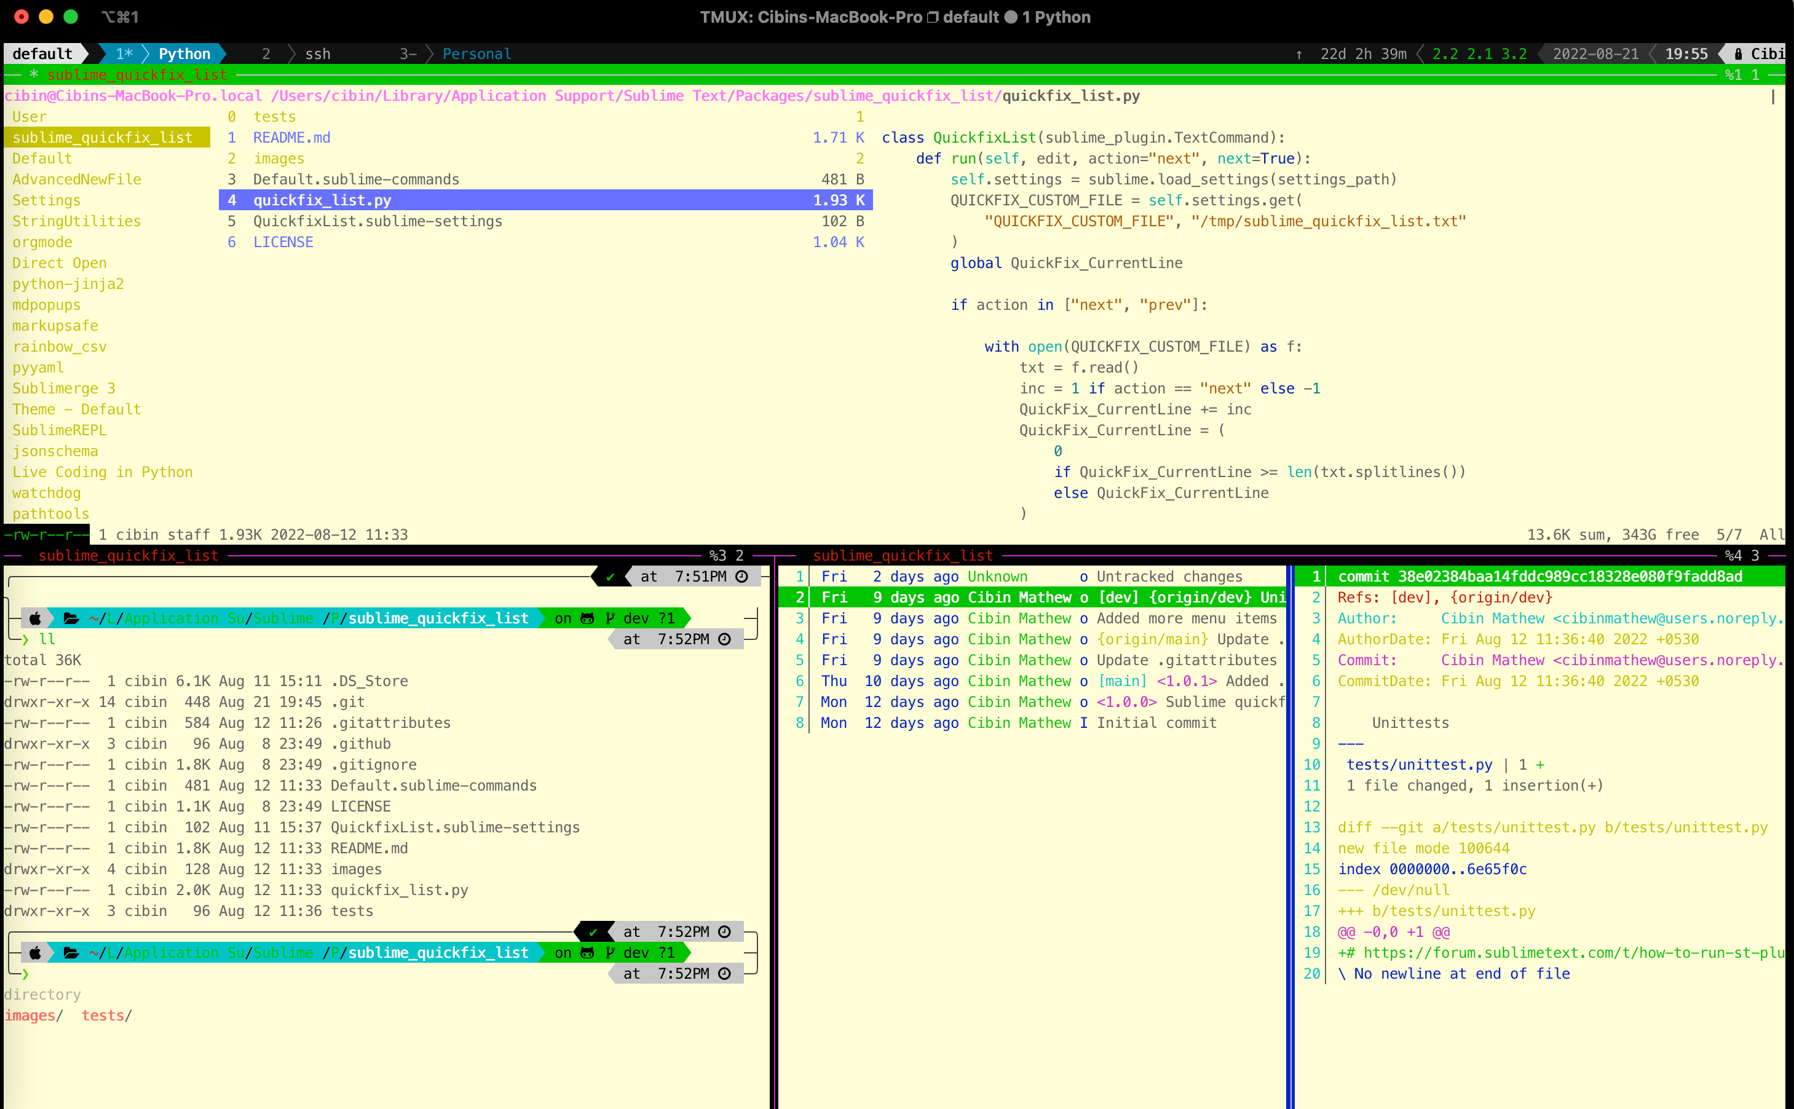Screen dimensions: 1794x1109
Task: Click the Untracked changes row in tig
Action: coord(1168,577)
